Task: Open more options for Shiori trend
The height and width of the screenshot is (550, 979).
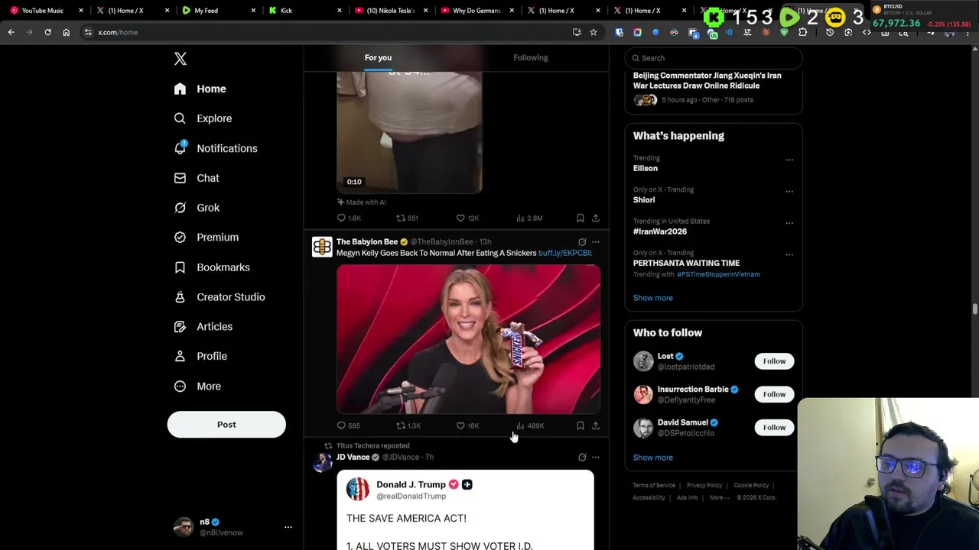Action: pos(789,191)
